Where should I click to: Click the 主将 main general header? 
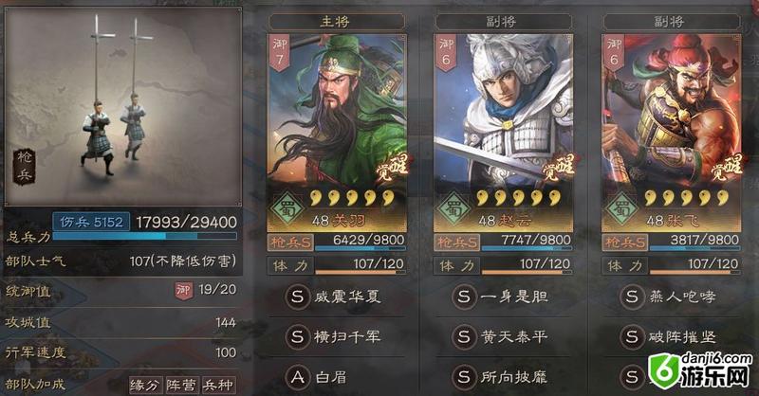point(337,21)
